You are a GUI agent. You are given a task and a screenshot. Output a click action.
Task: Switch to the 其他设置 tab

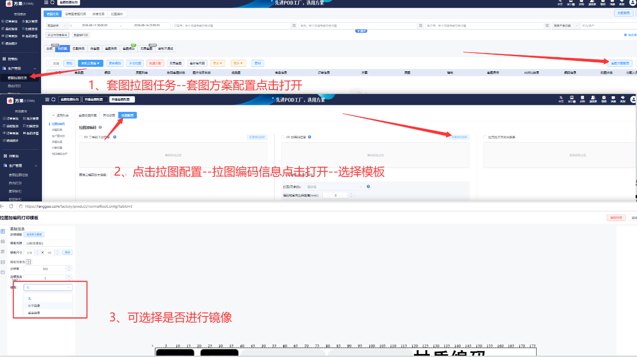click(109, 115)
